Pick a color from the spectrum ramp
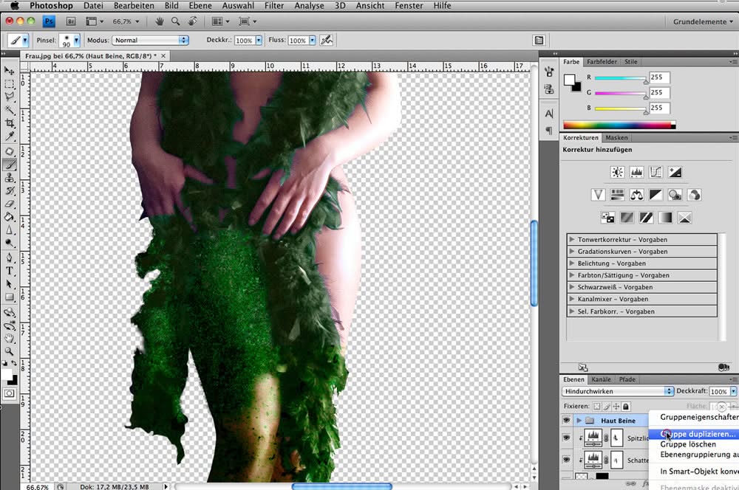 (x=619, y=125)
